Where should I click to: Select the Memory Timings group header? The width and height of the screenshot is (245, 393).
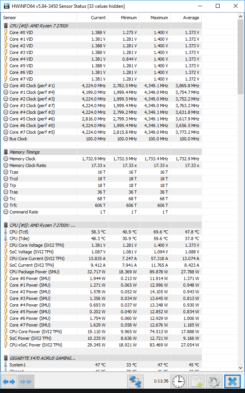(x=25, y=152)
